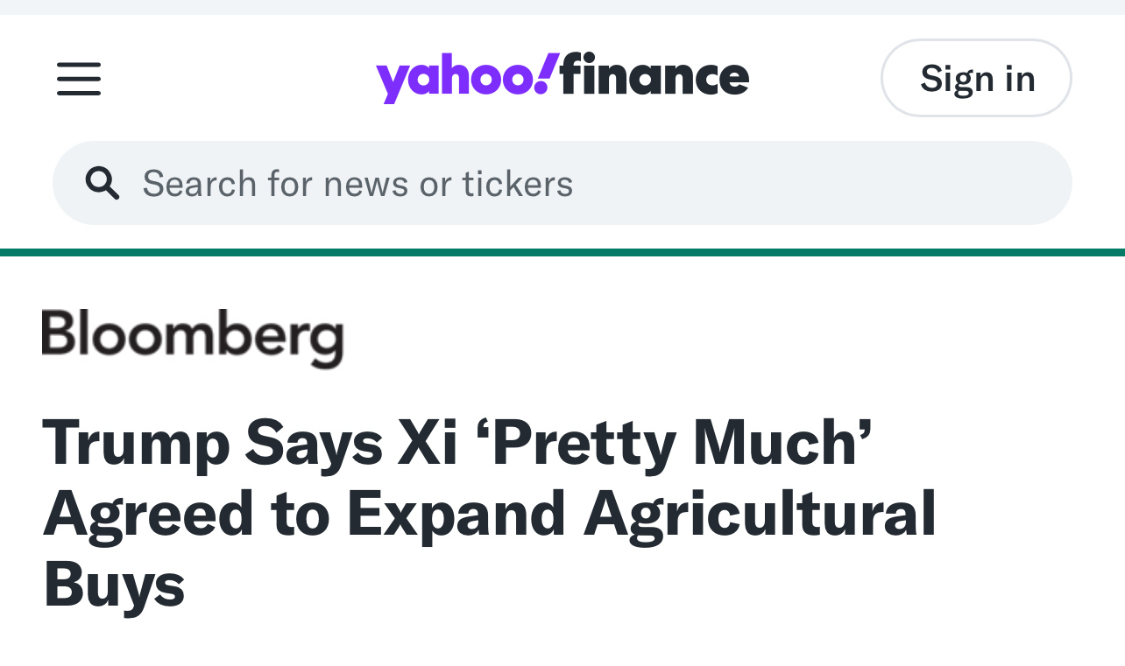
Task: Open the hamburger navigation menu
Action: click(79, 79)
